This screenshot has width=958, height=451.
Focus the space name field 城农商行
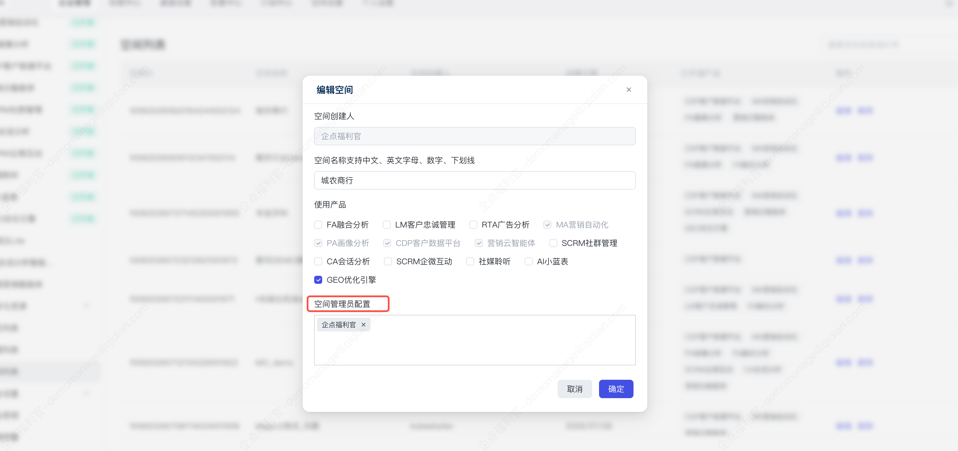tap(474, 180)
